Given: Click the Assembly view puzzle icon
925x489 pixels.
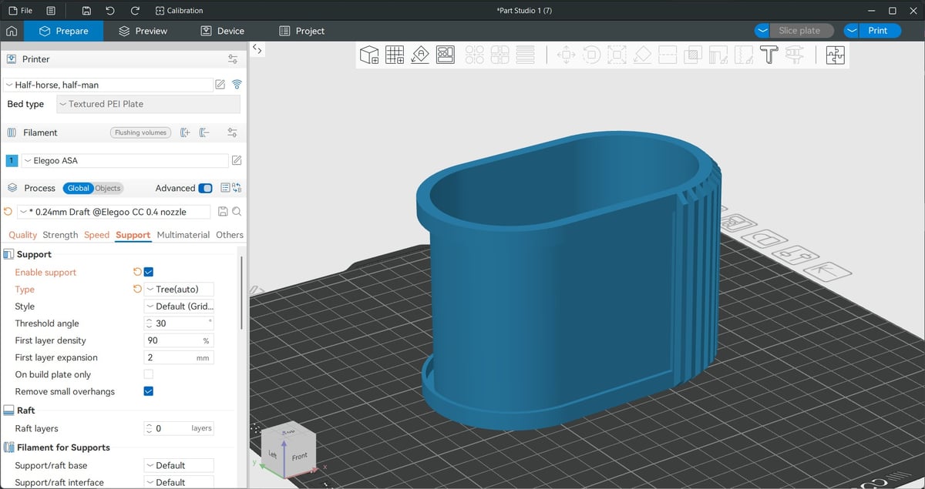Looking at the screenshot, I should [835, 55].
